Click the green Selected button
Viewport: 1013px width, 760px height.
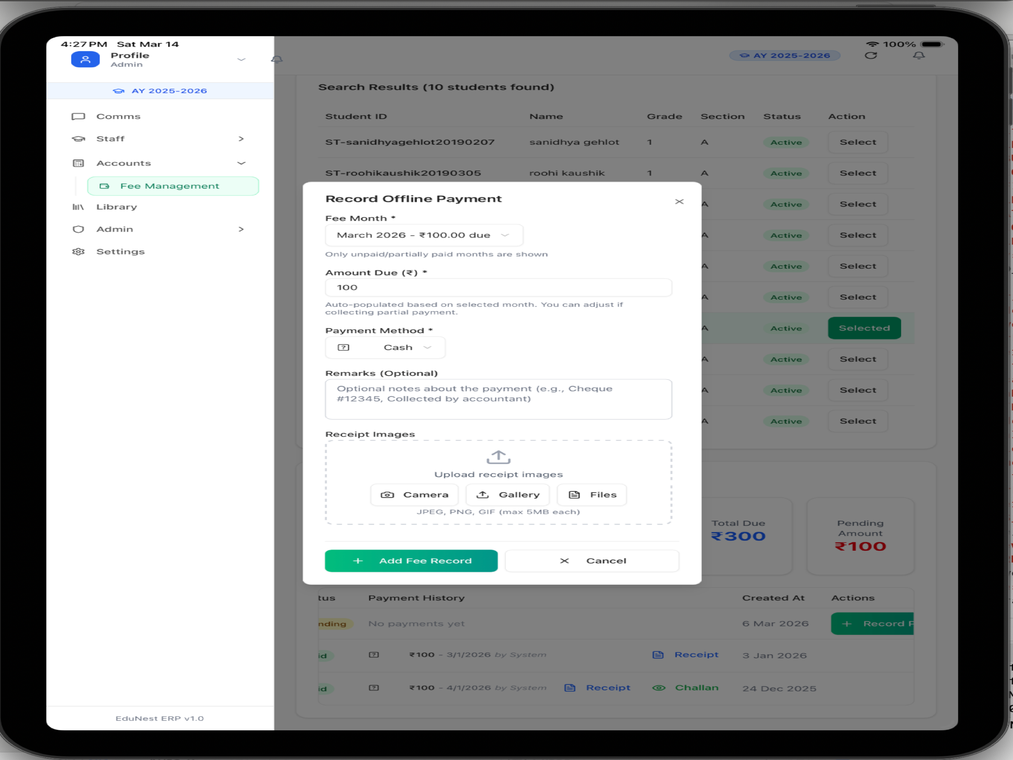[864, 328]
